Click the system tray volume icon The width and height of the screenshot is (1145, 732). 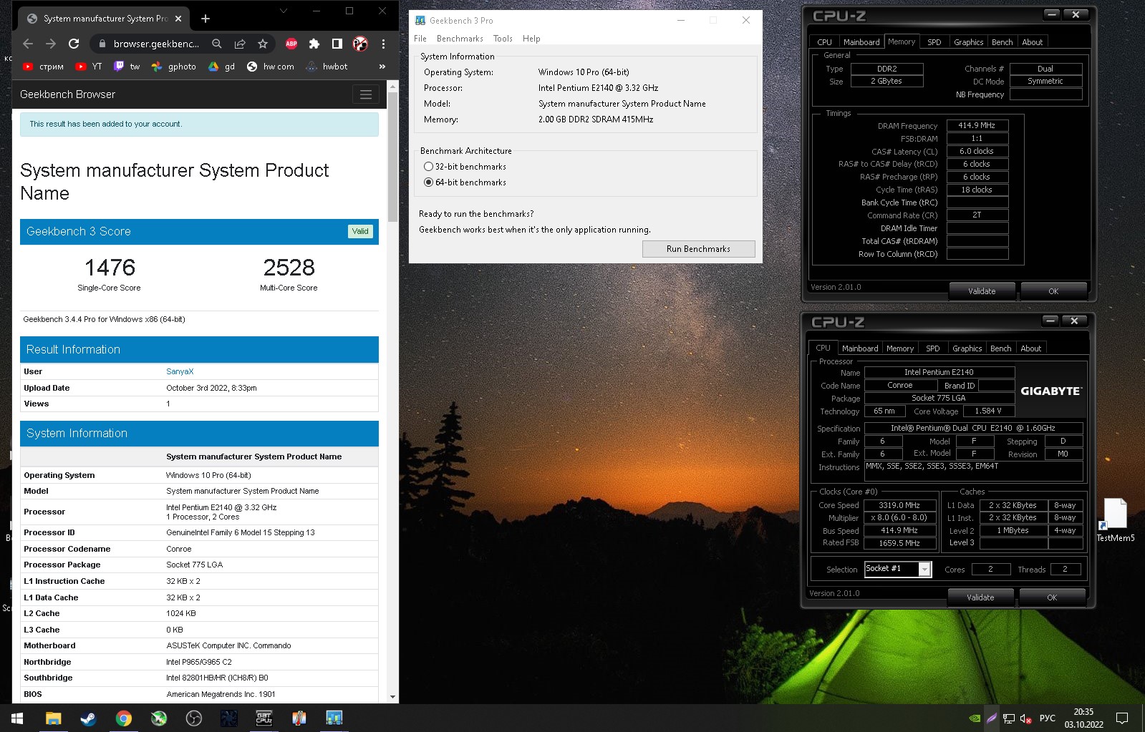1025,718
